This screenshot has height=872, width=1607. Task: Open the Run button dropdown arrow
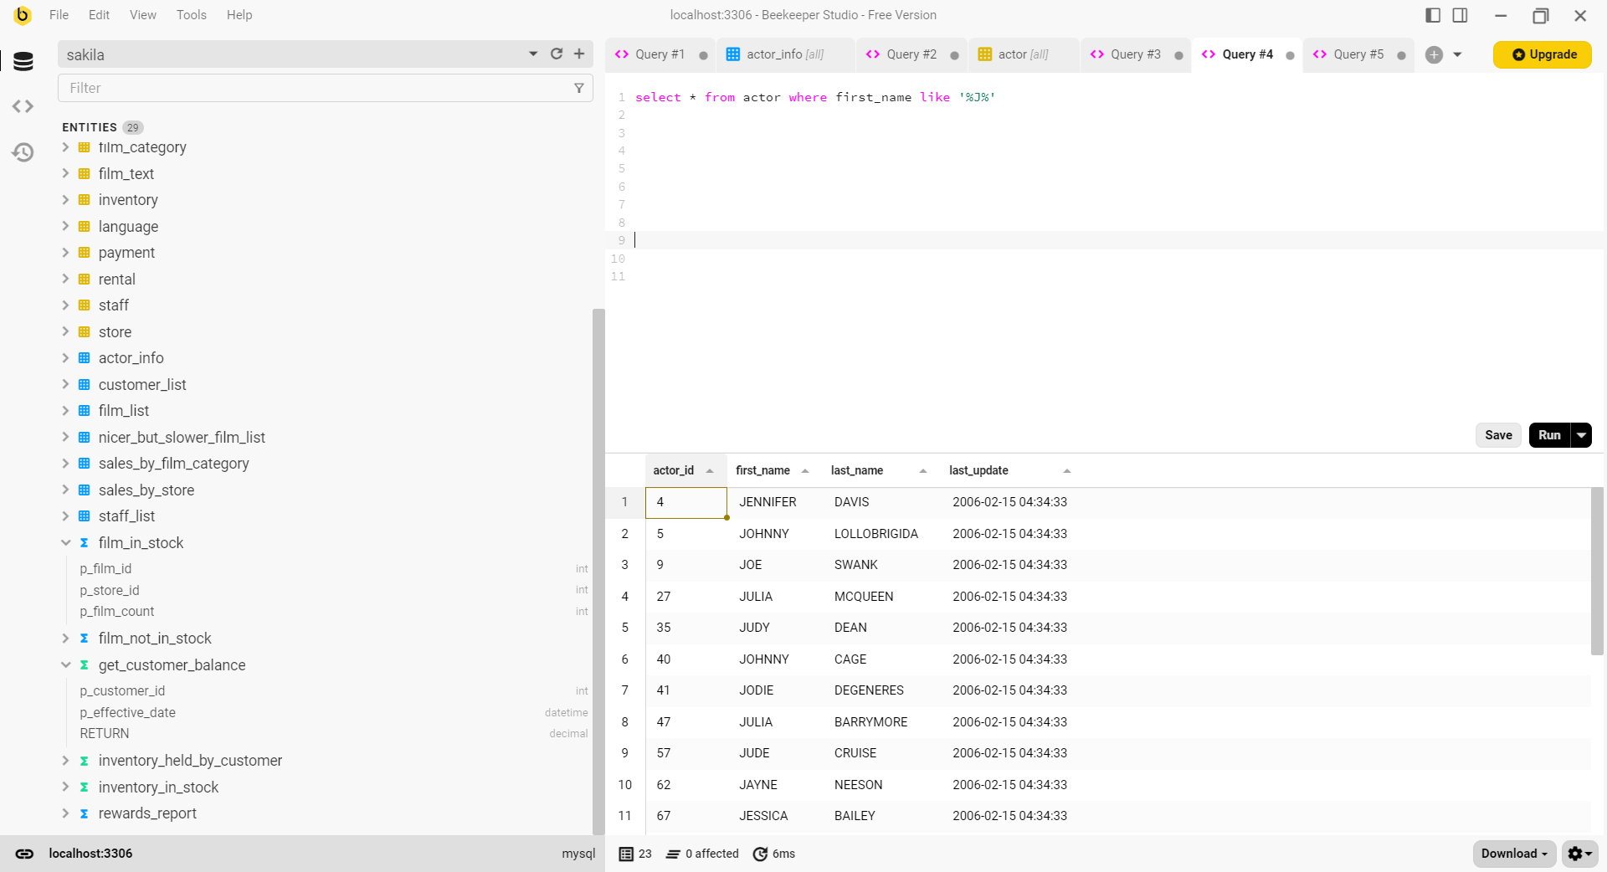point(1580,435)
